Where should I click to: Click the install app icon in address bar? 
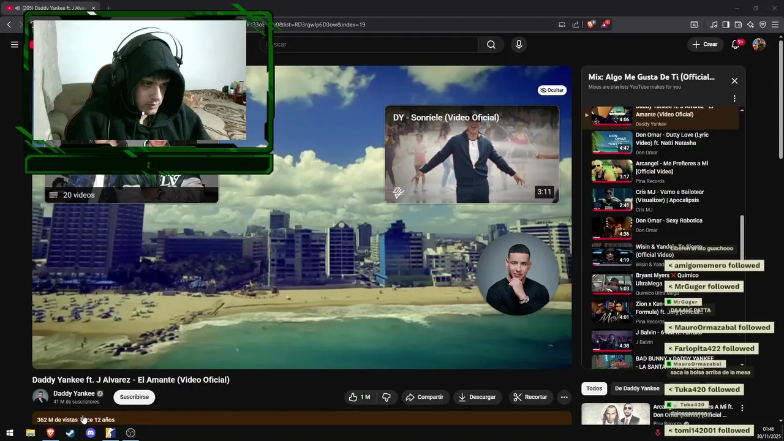click(562, 24)
